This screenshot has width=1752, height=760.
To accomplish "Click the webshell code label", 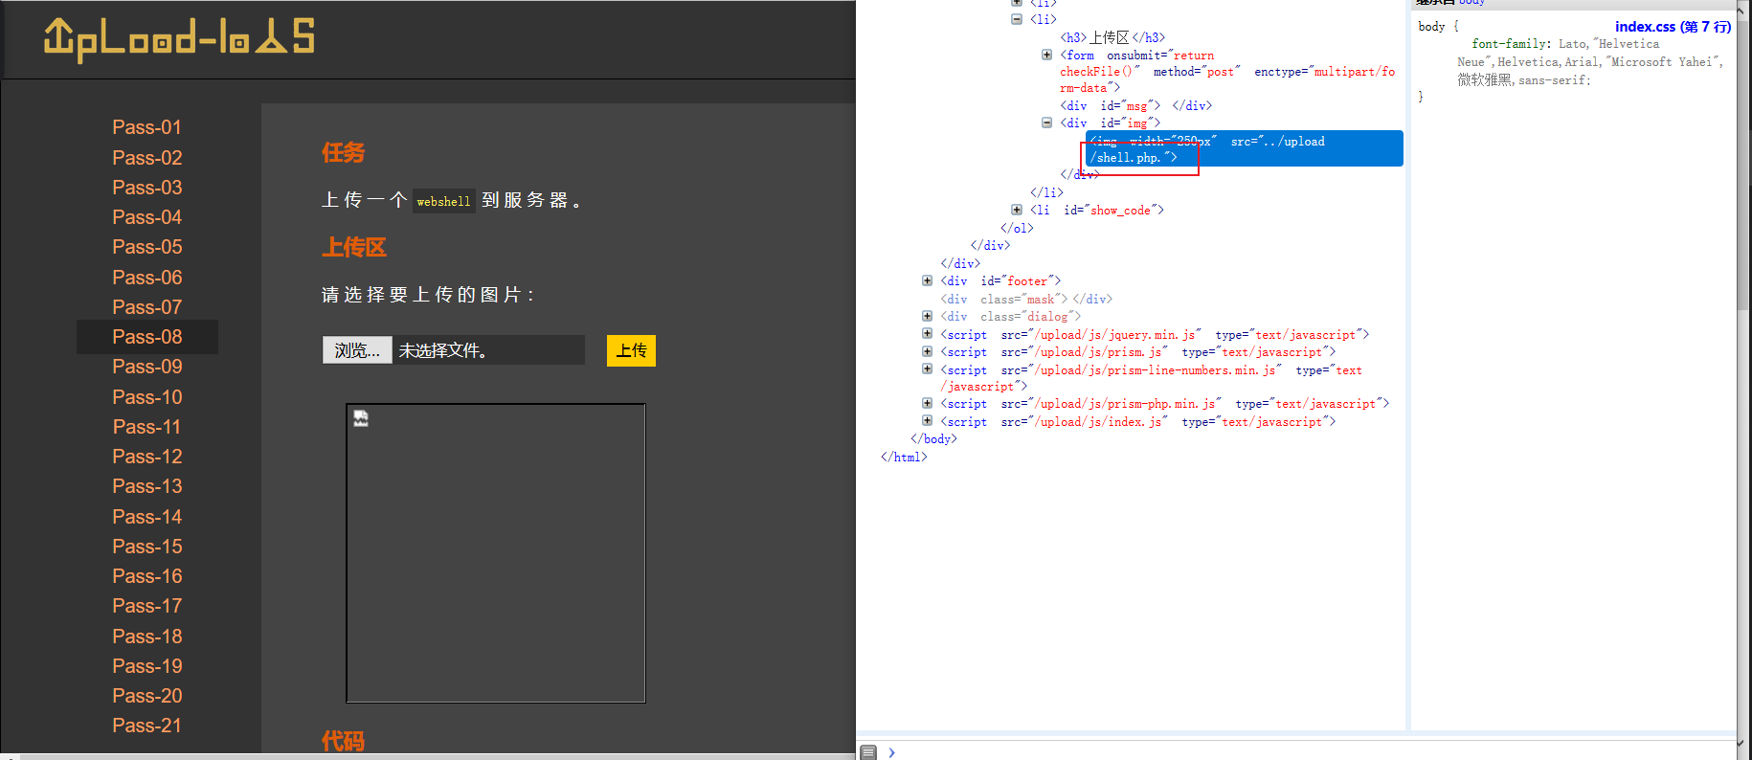I will click(443, 201).
